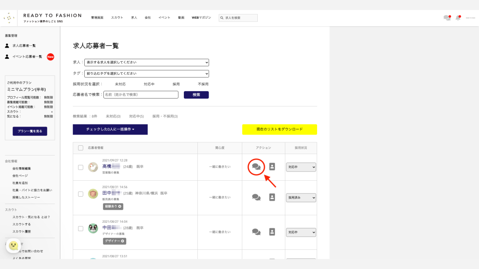
Task: Remove the 経験あり tag from 田中
Action: coord(120,206)
